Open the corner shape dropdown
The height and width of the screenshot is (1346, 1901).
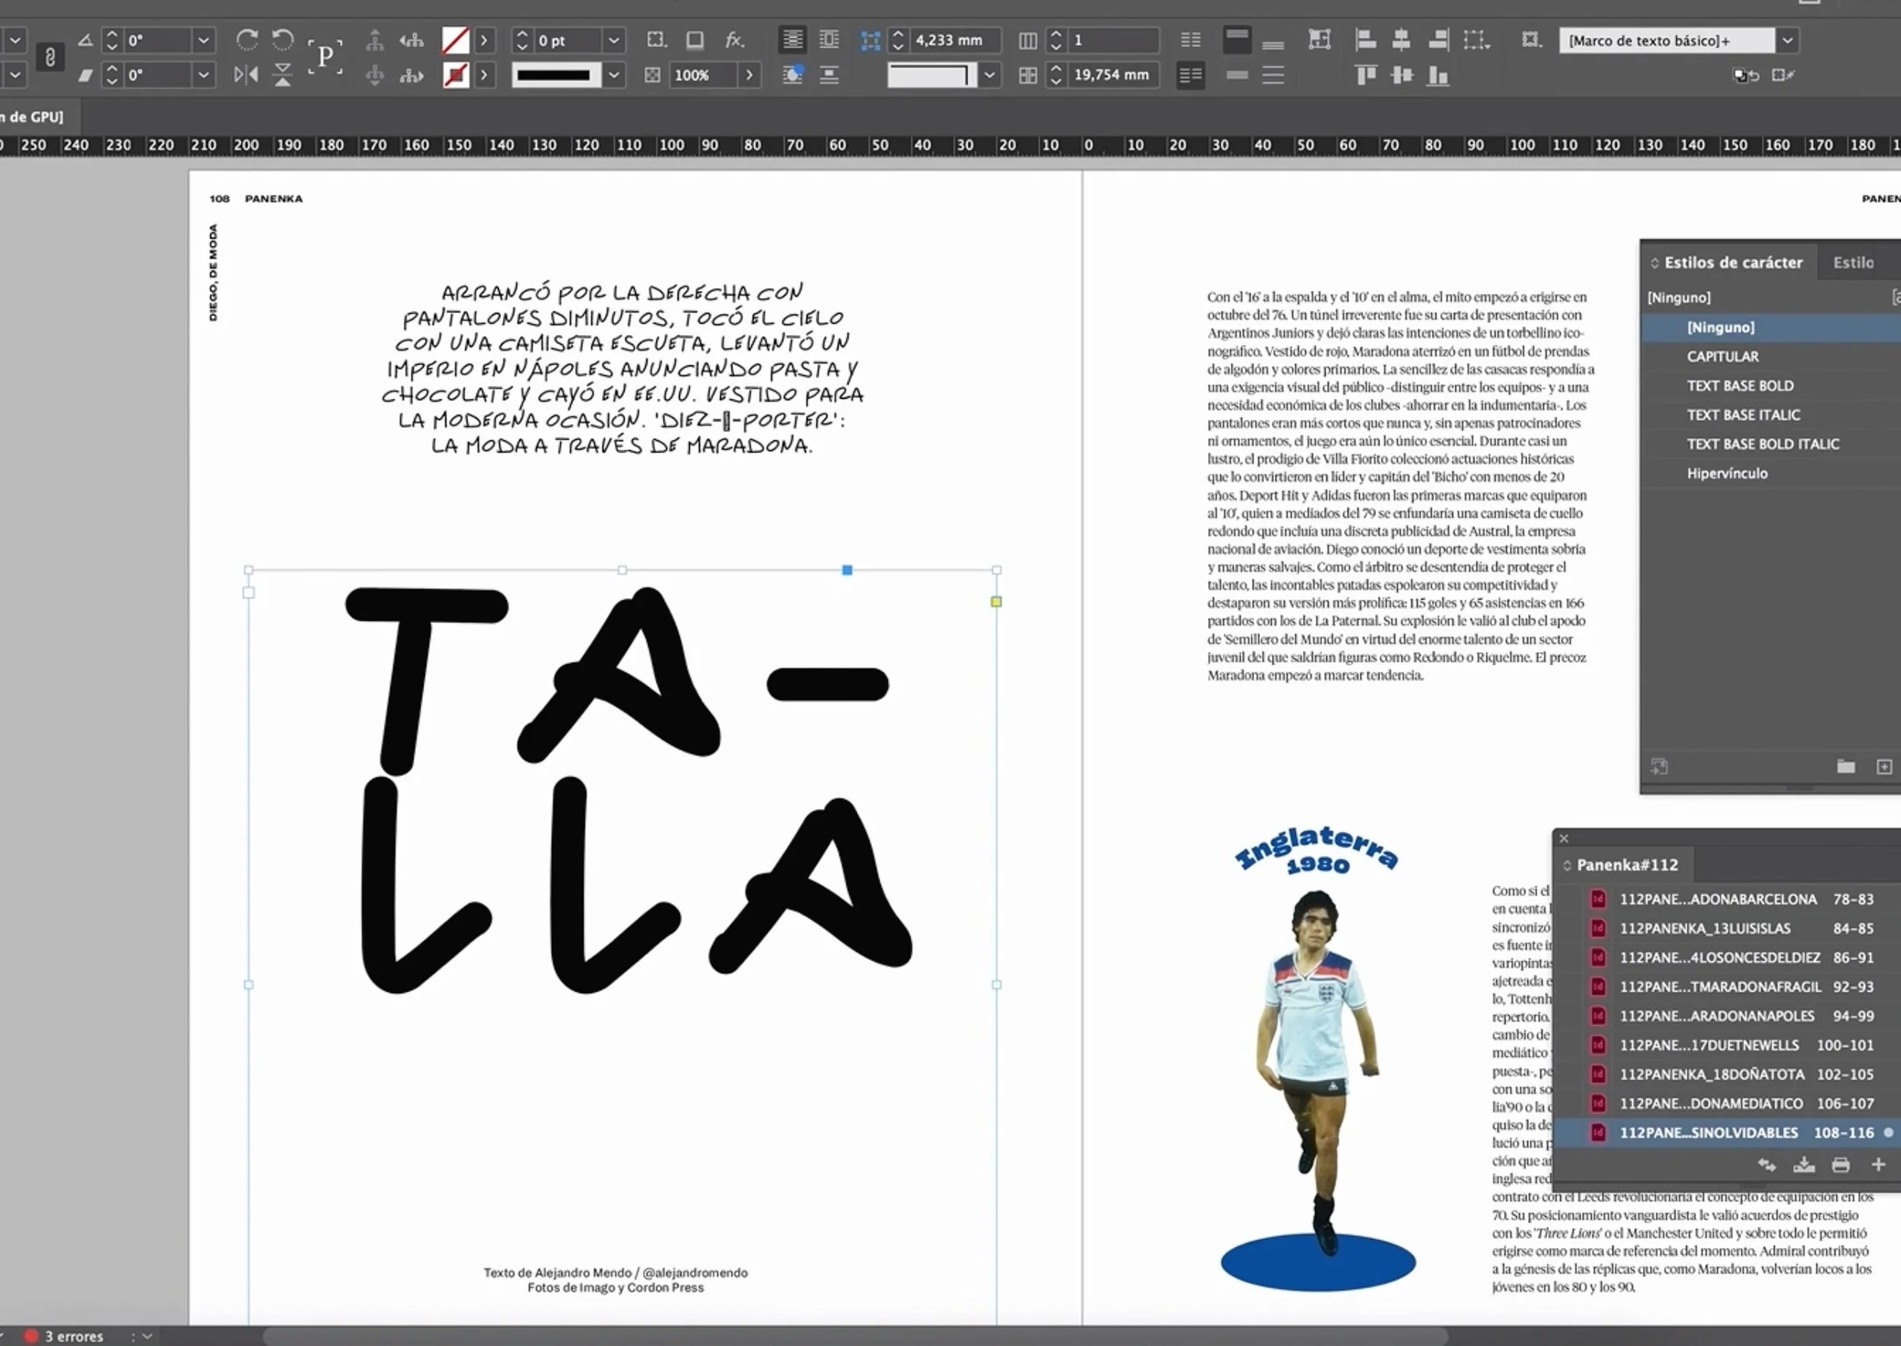tap(990, 75)
